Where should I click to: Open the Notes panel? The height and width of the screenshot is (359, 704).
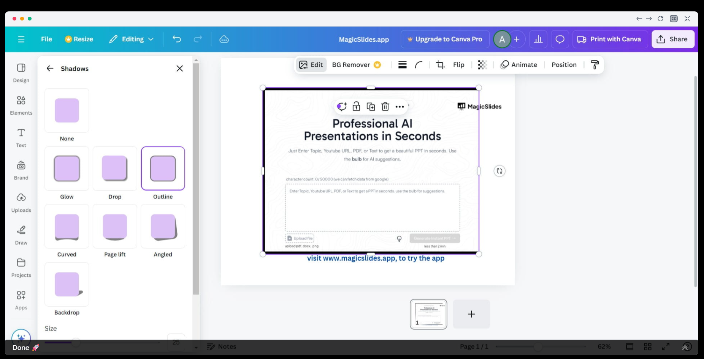click(222, 346)
